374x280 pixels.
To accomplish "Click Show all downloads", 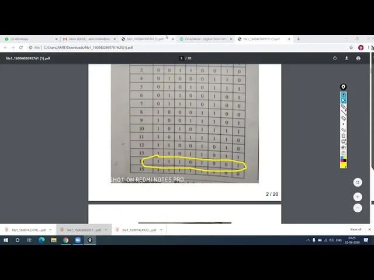I will [355, 229].
